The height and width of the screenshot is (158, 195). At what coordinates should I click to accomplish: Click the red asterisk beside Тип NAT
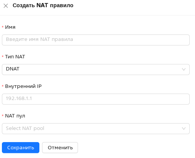(3, 56)
